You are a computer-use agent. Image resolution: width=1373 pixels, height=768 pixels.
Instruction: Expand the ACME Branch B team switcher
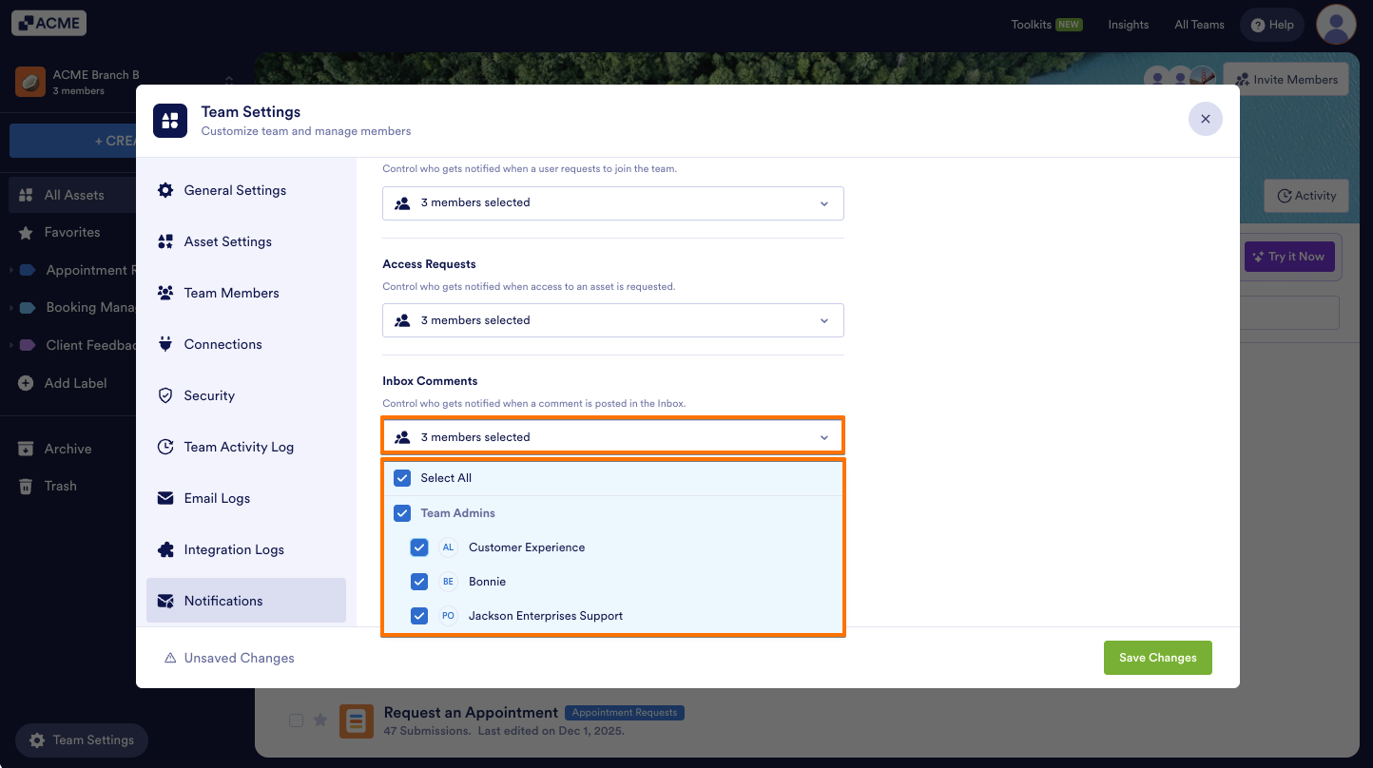pos(228,82)
